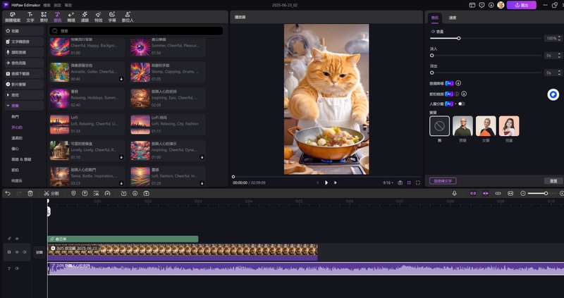Screen dimensions: 564x298
Task: Download the 深度原聲吉他 music track
Action: pyautogui.click(x=121, y=79)
